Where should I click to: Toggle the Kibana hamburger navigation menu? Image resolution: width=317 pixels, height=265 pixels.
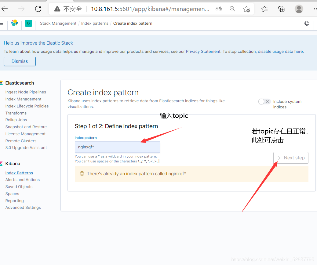point(2,24)
